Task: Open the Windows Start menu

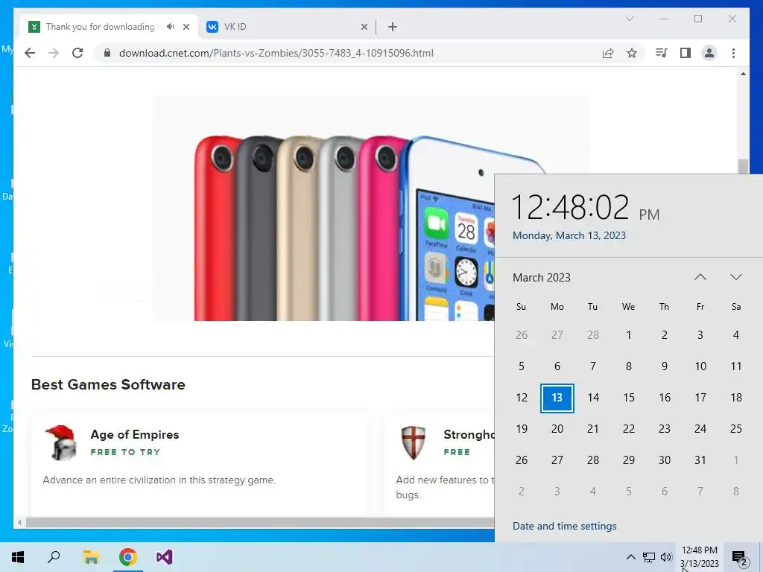Action: 18,557
